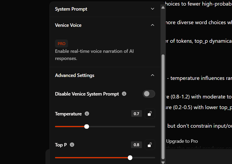The height and width of the screenshot is (164, 232).
Task: Click the unlock icon for Top P
Action: pyautogui.click(x=150, y=145)
